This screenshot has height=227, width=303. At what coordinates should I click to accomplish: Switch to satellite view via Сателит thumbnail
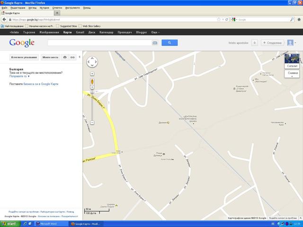tap(292, 61)
